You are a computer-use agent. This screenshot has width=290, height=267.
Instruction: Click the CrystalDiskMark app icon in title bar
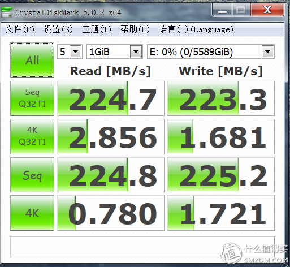coord(7,12)
